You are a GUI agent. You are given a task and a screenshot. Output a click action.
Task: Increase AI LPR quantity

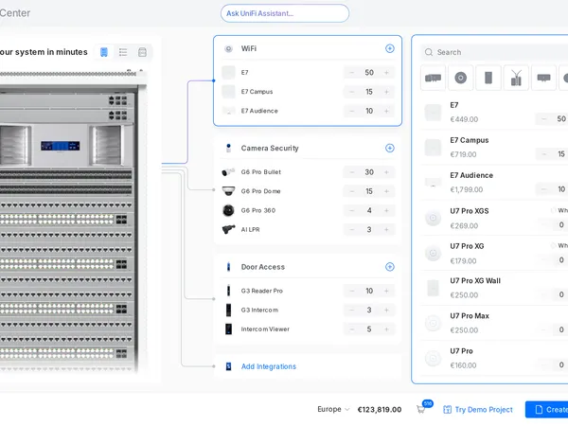(386, 230)
